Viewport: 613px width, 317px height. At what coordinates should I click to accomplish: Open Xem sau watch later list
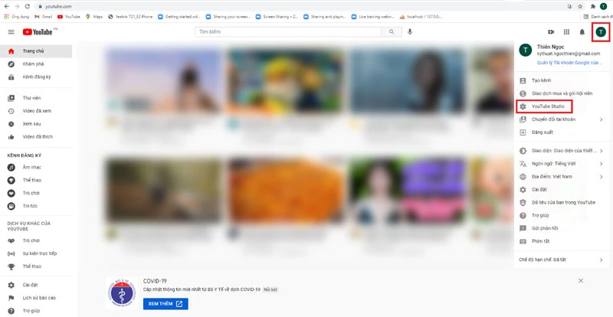click(x=36, y=124)
